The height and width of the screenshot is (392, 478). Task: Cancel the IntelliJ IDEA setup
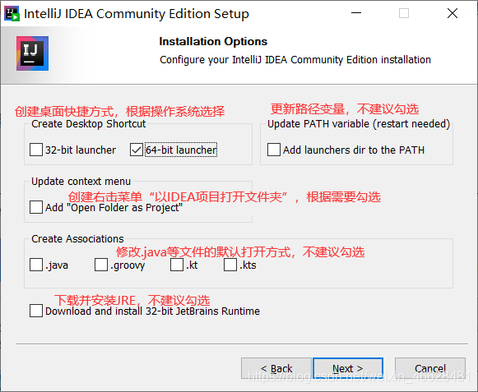[430, 368]
